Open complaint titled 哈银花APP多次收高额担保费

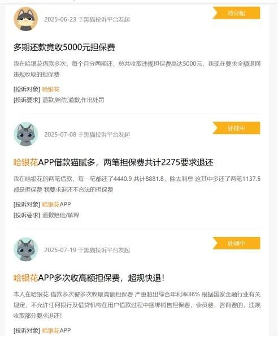[x=89, y=278]
